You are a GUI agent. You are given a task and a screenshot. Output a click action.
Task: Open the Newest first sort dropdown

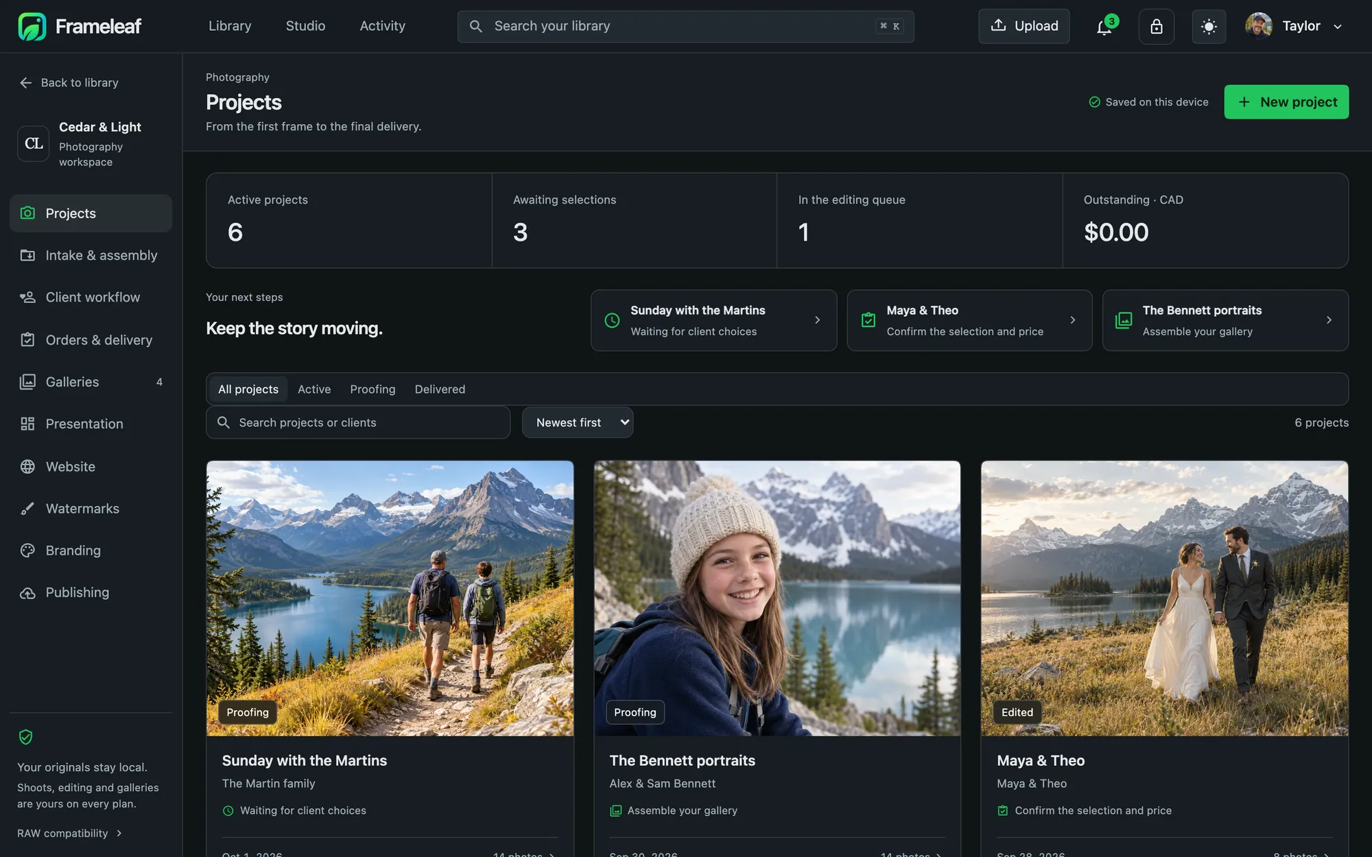pyautogui.click(x=578, y=422)
